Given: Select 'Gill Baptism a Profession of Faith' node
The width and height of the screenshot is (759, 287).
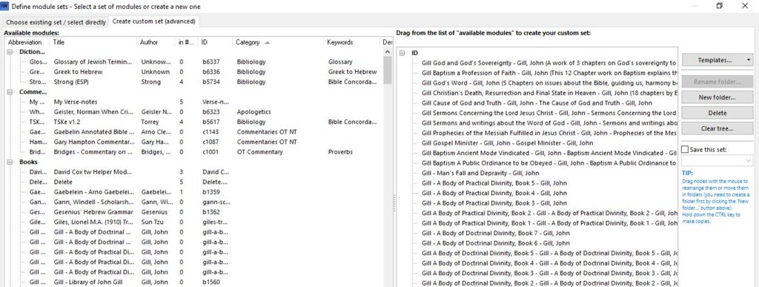Looking at the screenshot, I should click(x=549, y=73).
